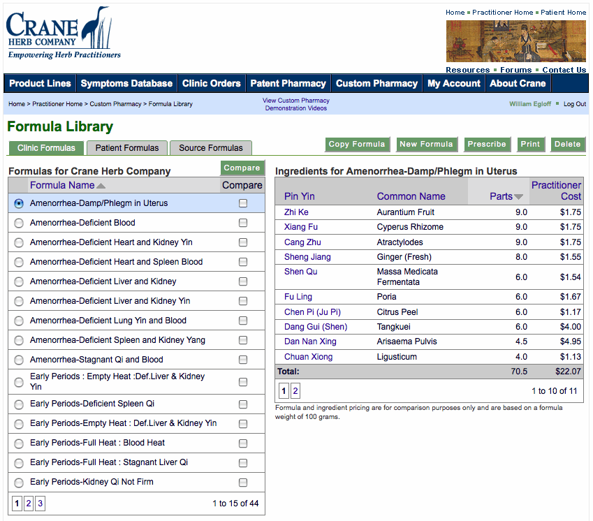Open the Product Lines menu
The height and width of the screenshot is (521, 593).
tap(40, 83)
